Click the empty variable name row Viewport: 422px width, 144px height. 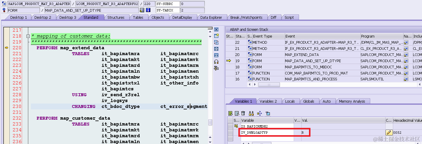[x=267, y=139]
